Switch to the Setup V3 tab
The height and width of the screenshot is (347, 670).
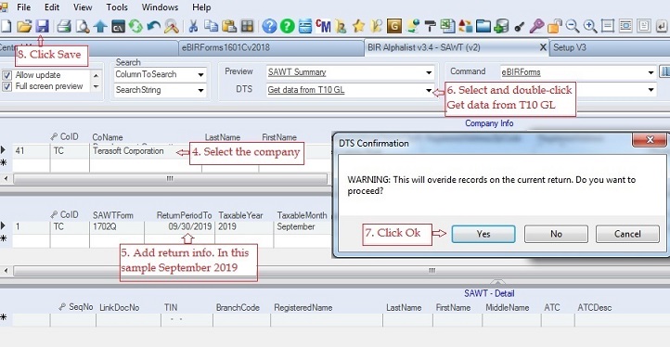(610, 48)
